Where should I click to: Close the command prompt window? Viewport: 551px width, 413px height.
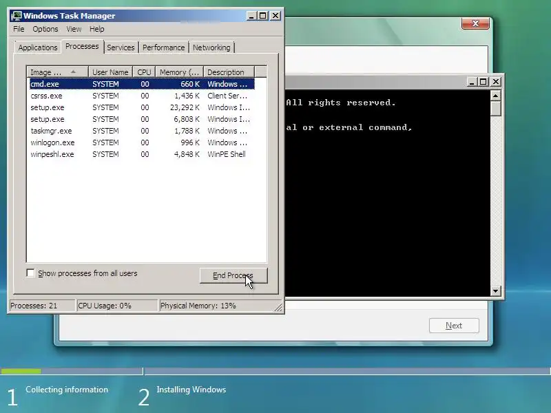coord(496,82)
